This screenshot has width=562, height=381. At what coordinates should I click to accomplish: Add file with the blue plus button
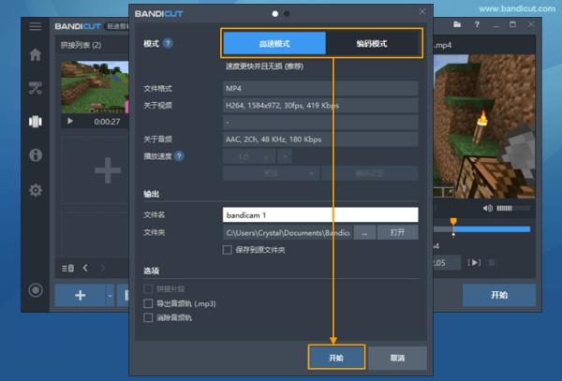click(x=80, y=296)
